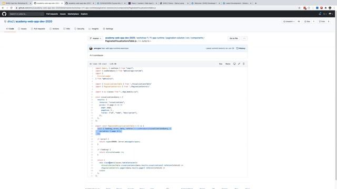Click the Go to file button
337x189 pixels.
pyautogui.click(x=234, y=38)
